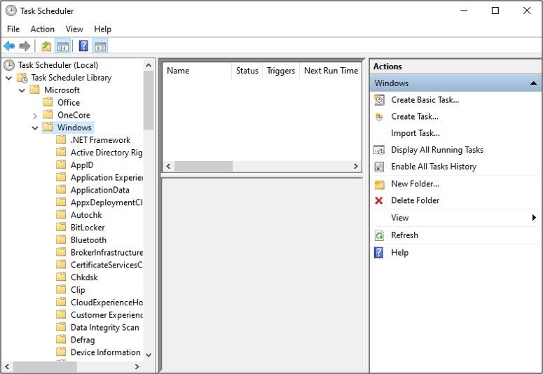Image resolution: width=543 pixels, height=374 pixels.
Task: Select the ApplicationData folder
Action: click(99, 190)
